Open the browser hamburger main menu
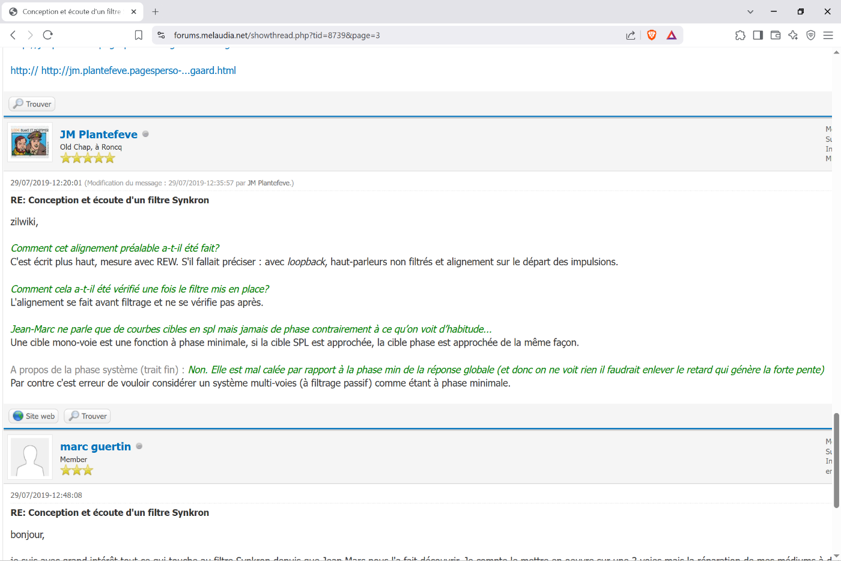841x561 pixels. 828,35
